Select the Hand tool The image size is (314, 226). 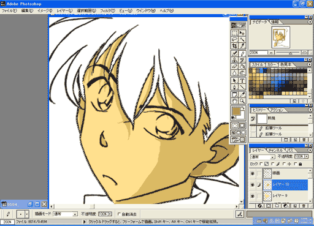pos(234,101)
